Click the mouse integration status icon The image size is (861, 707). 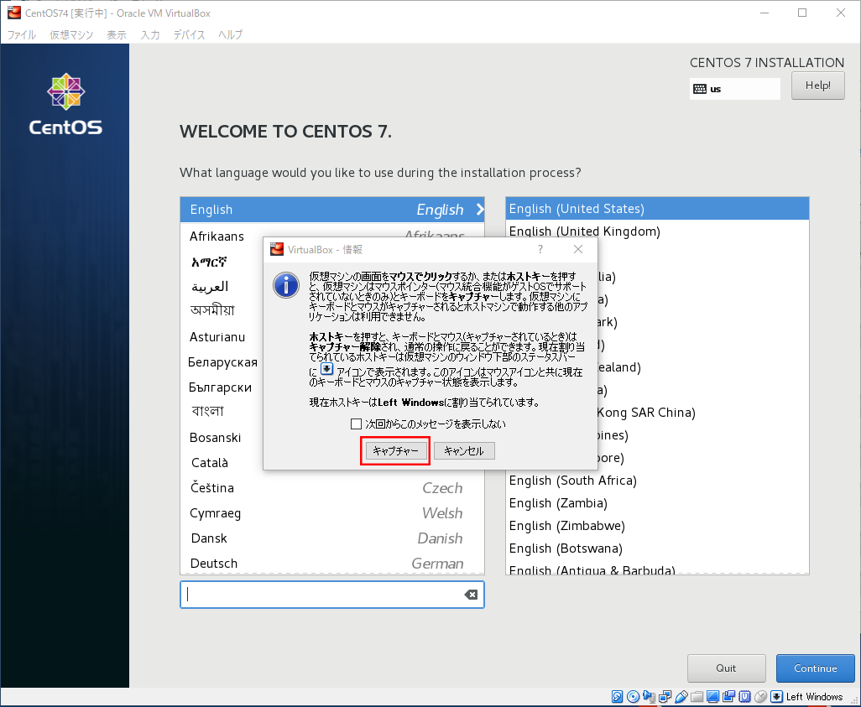(x=760, y=697)
